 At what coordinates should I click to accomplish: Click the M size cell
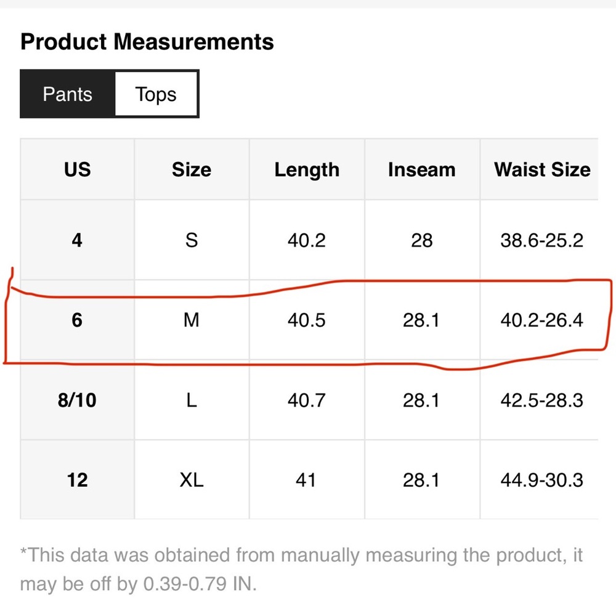192,320
